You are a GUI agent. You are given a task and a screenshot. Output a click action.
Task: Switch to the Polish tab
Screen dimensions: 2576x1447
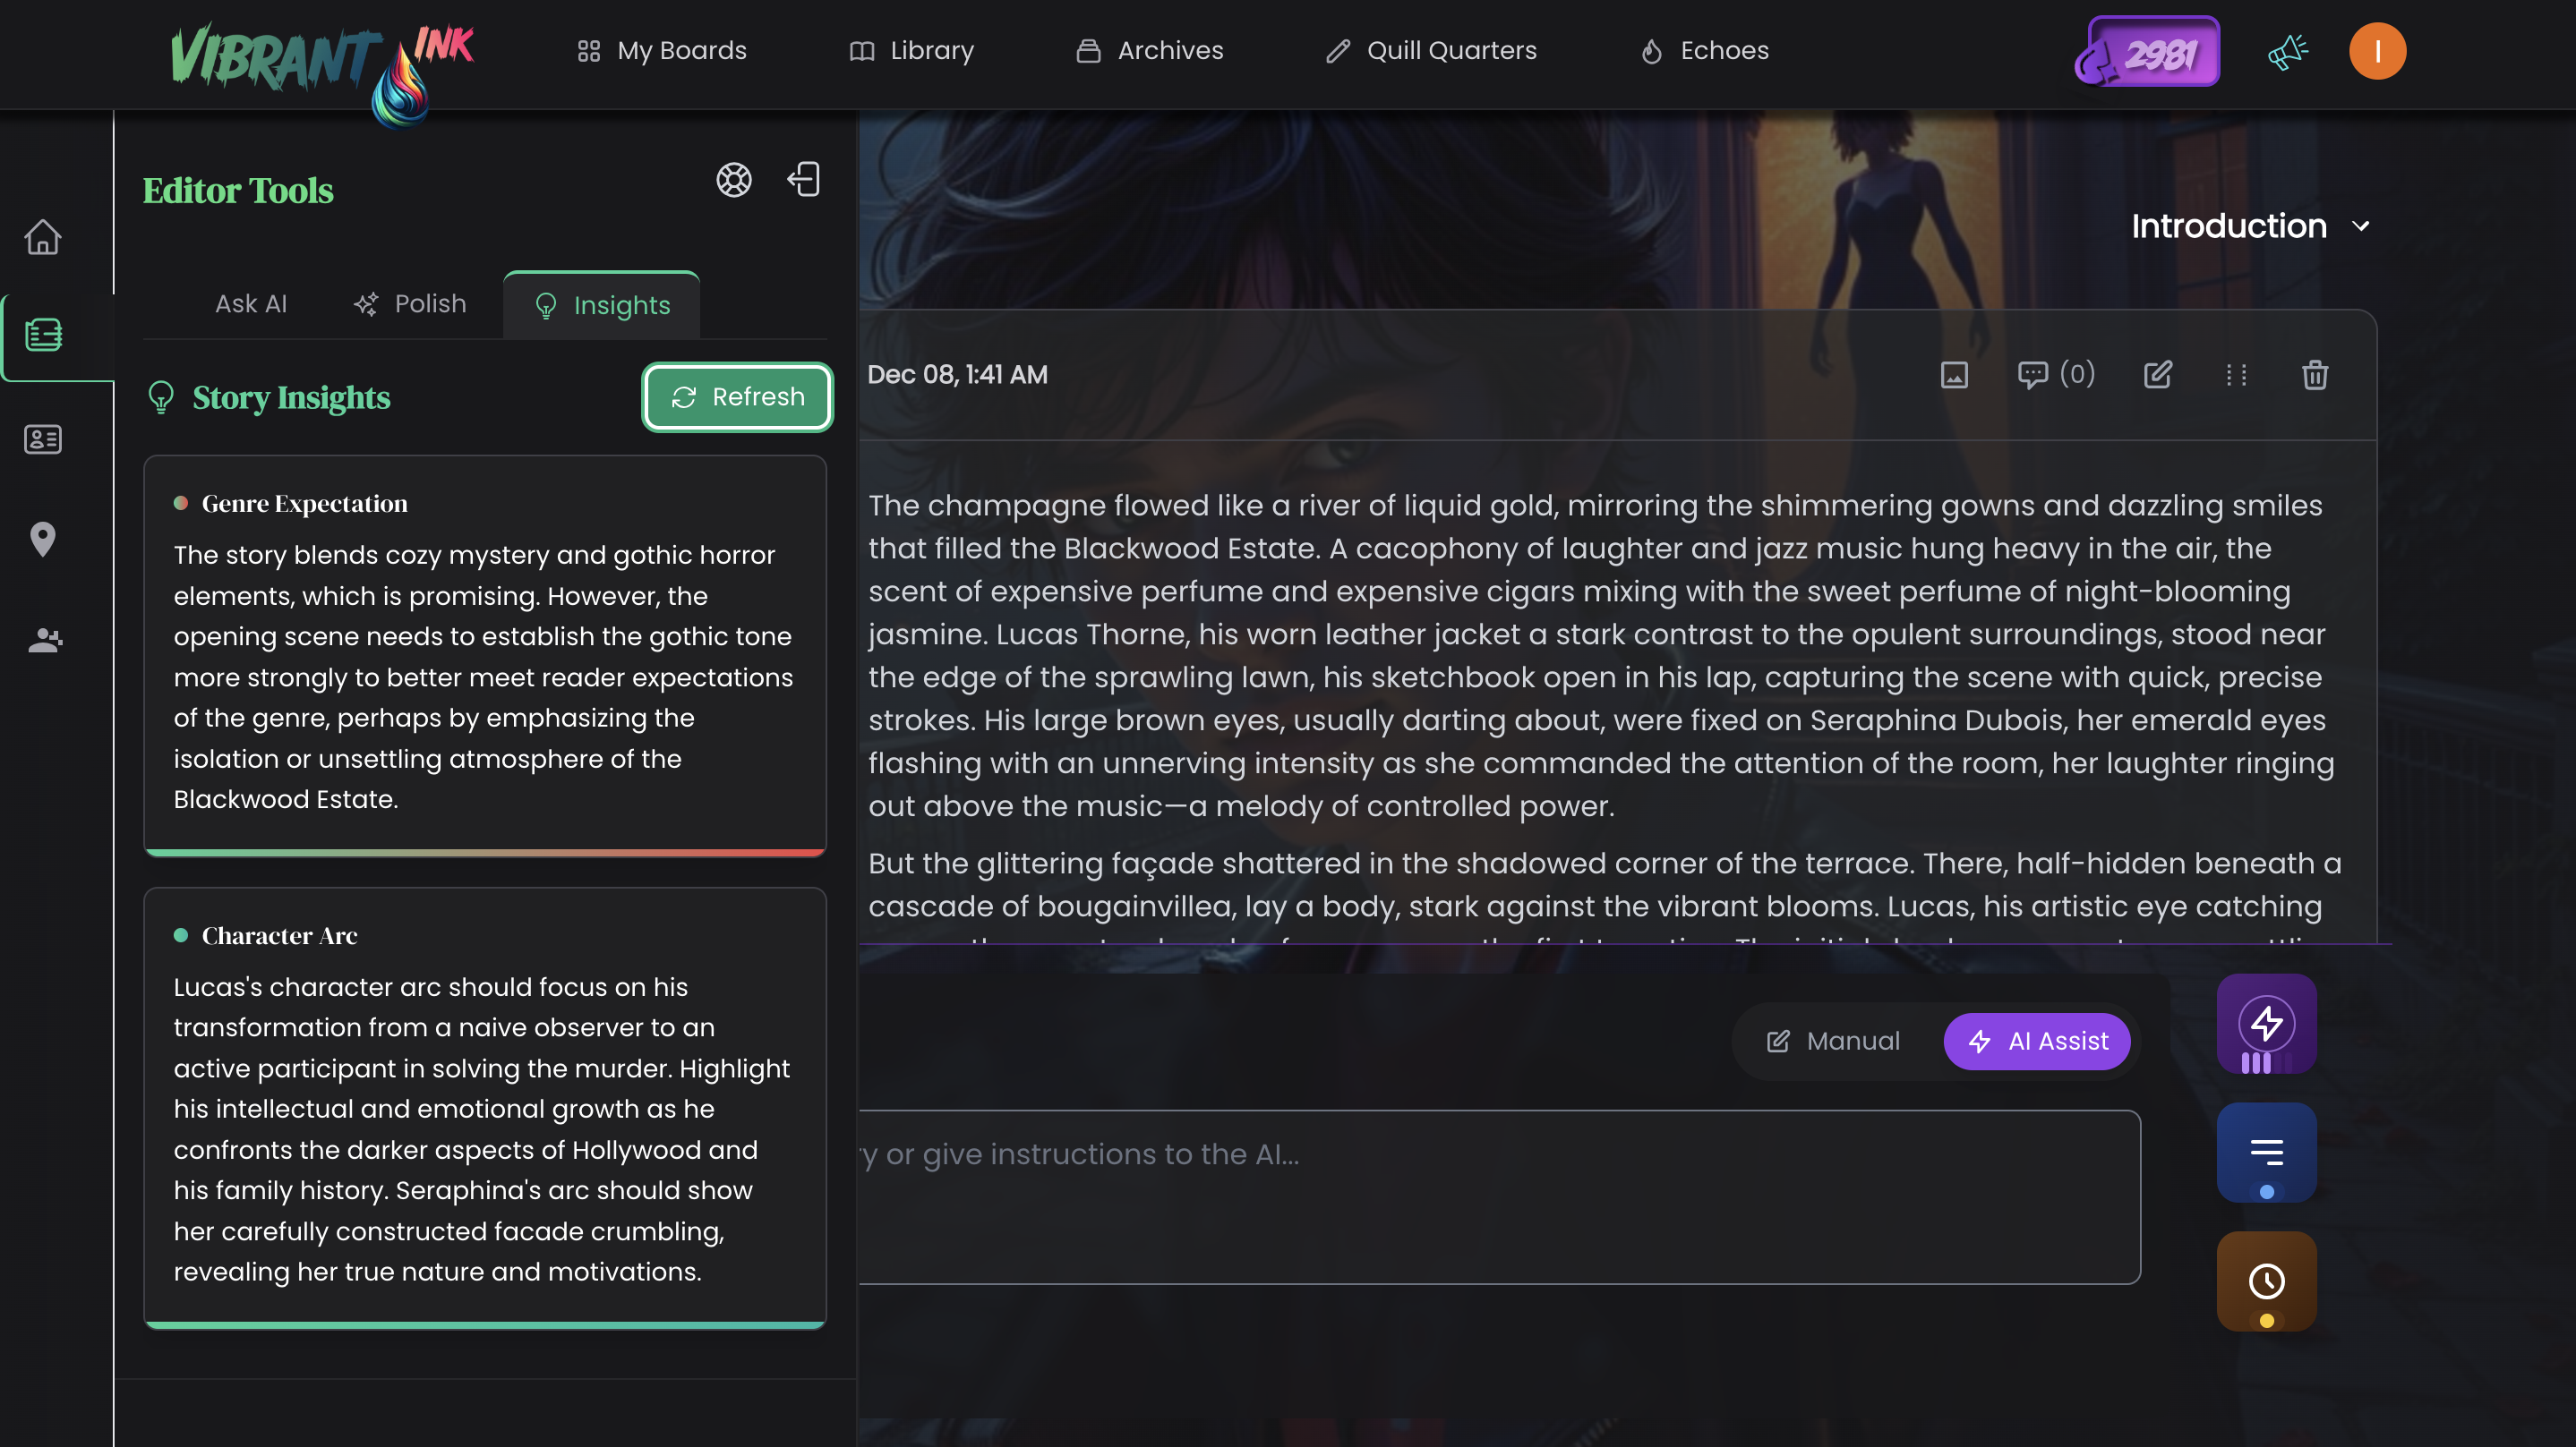(x=410, y=303)
